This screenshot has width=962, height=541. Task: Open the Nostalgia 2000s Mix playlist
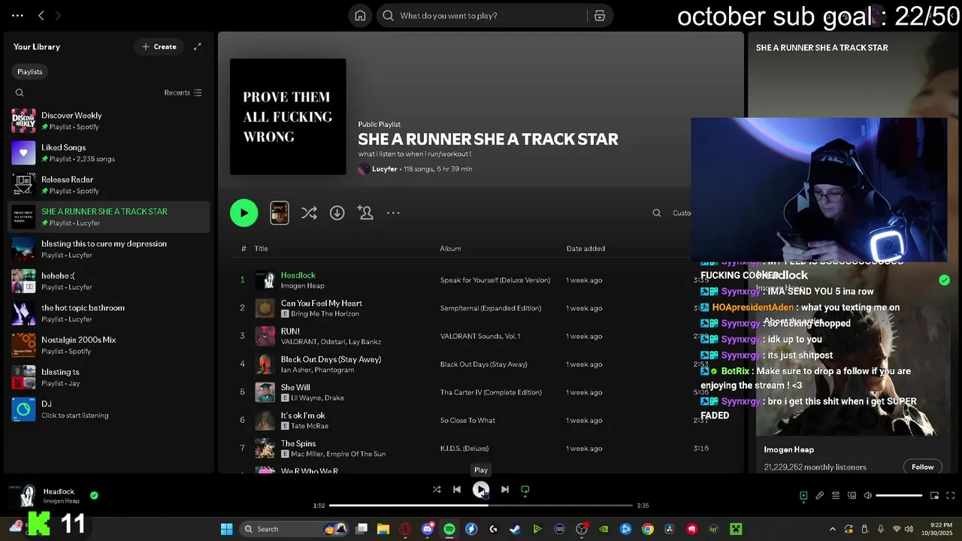pyautogui.click(x=109, y=345)
